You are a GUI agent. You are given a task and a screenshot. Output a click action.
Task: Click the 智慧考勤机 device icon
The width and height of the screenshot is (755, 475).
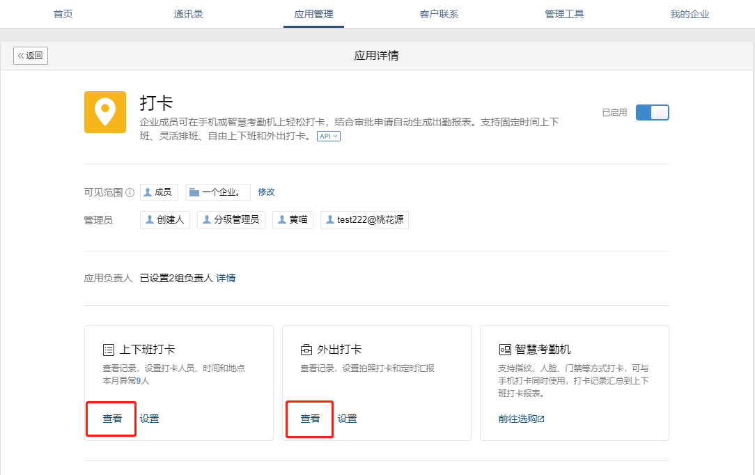pyautogui.click(x=505, y=350)
